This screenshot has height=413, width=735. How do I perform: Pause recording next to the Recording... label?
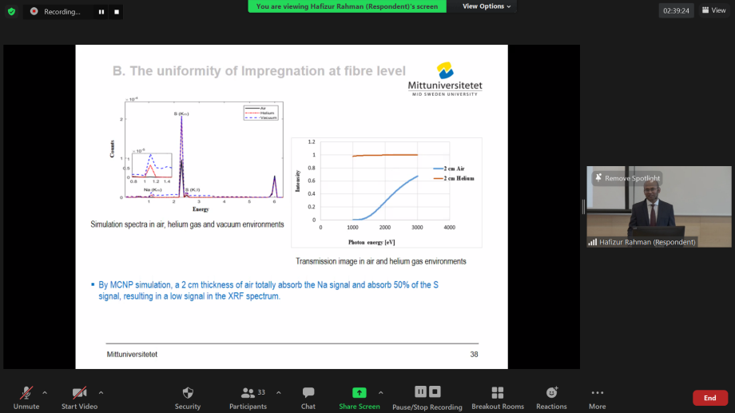pos(101,12)
